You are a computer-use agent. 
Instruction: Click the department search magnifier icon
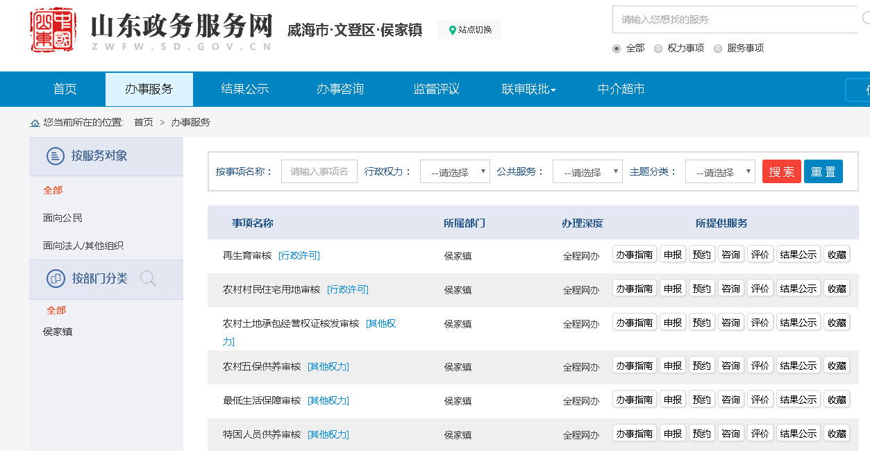(148, 279)
